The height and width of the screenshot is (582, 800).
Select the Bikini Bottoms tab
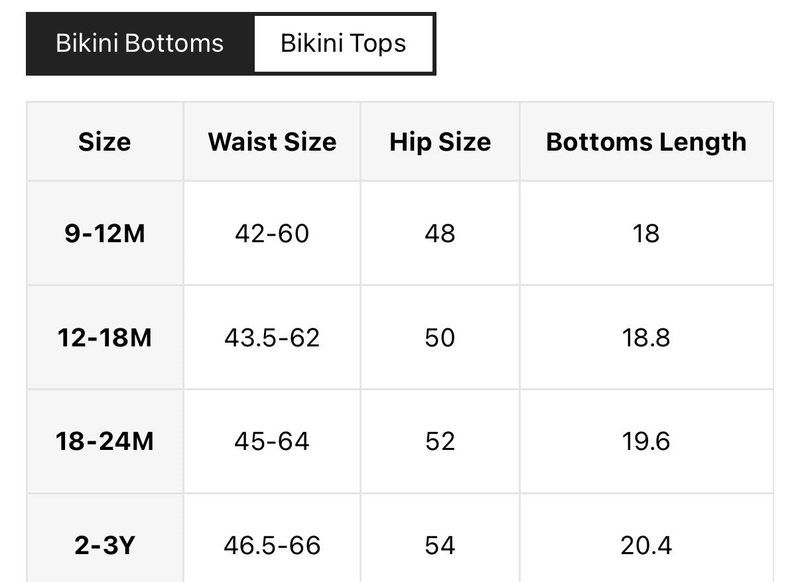coord(140,44)
